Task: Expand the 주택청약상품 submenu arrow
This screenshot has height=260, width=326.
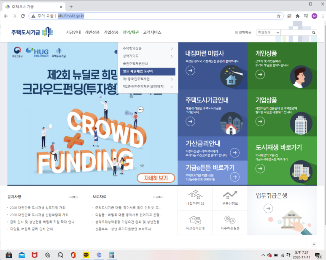Action: (x=172, y=49)
